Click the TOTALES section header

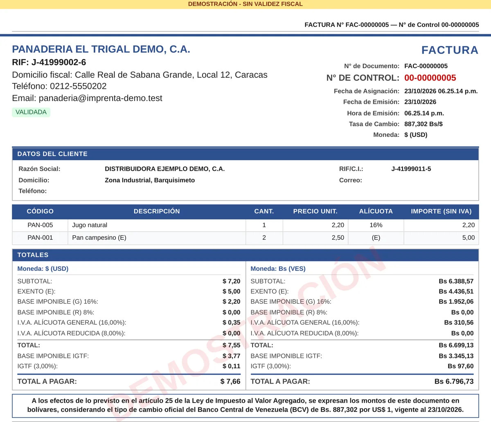click(245, 255)
